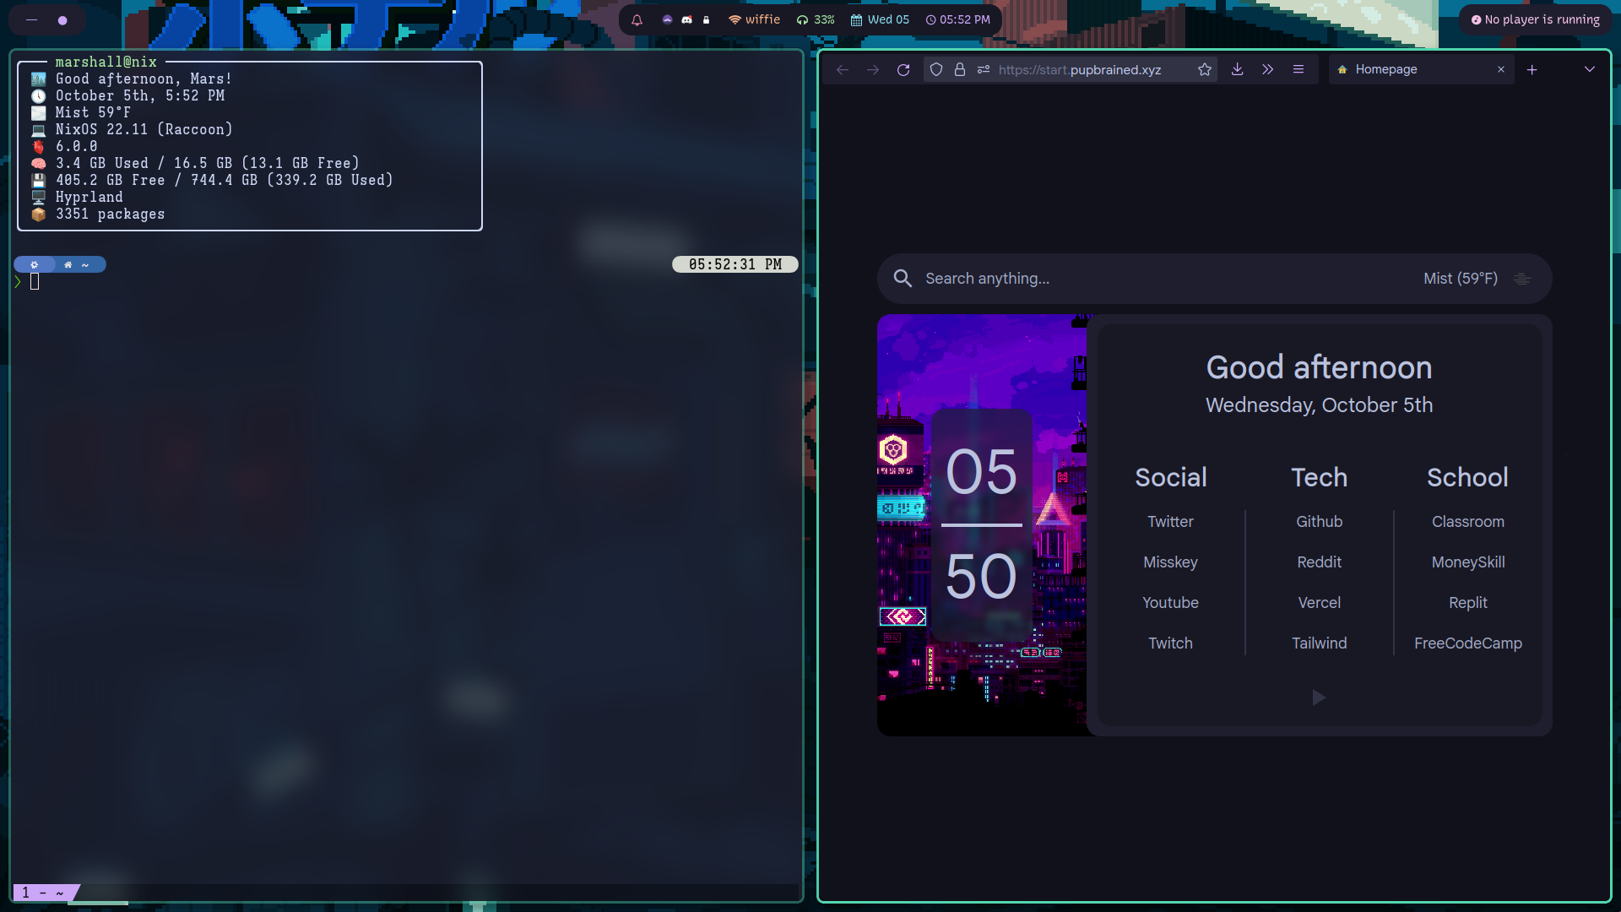Click the notification bell in the top bar
The image size is (1621, 912).
[637, 19]
